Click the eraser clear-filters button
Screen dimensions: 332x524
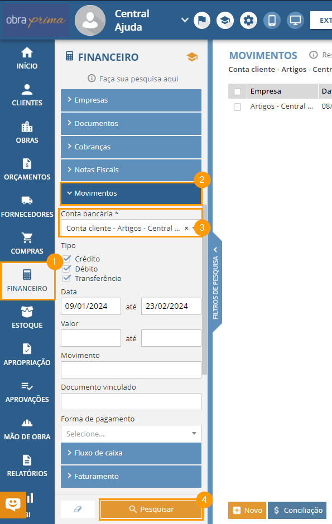coord(78,509)
